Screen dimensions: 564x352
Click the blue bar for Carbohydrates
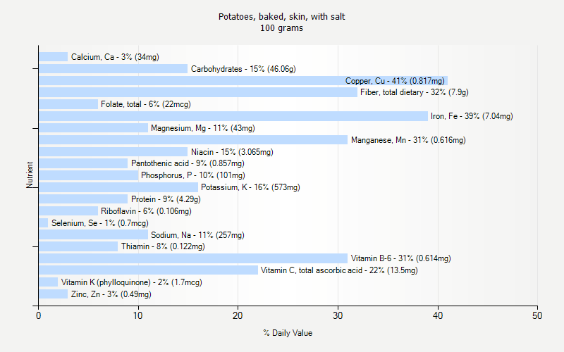pos(114,68)
